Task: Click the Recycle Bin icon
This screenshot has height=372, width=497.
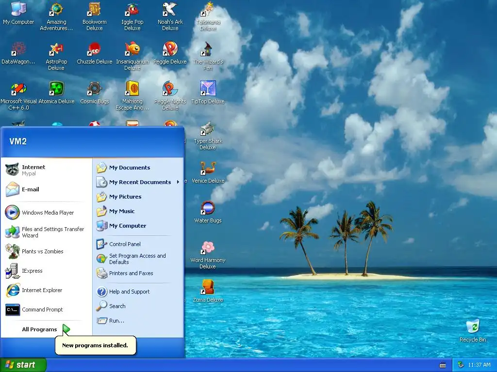Action: click(473, 331)
